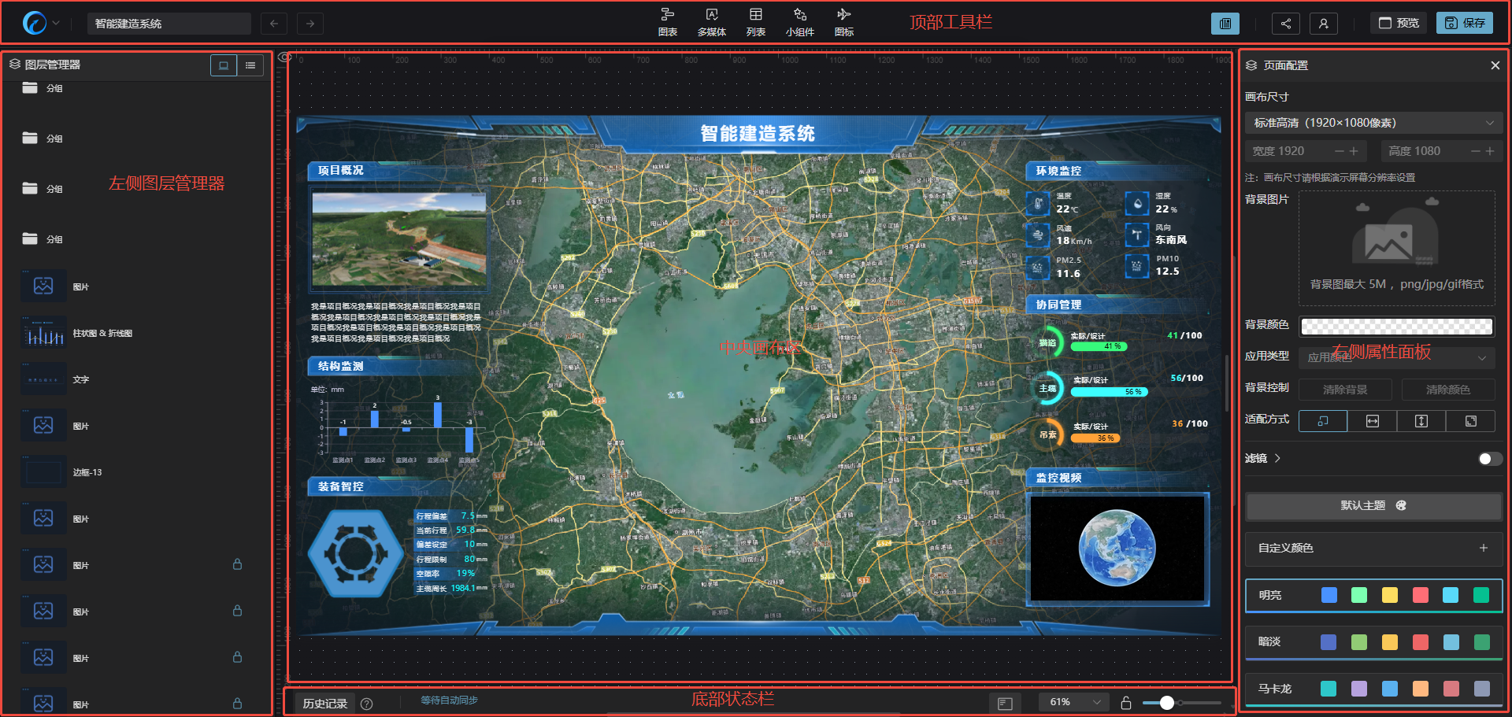
Task: Toggle the zoom lock in status bar
Action: coord(1126,703)
